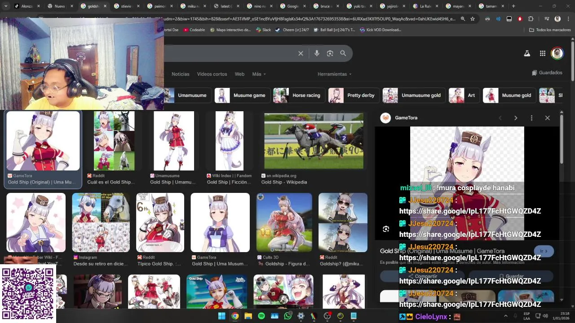575x323 pixels.
Task: Start a voice search with the microphone
Action: click(317, 53)
